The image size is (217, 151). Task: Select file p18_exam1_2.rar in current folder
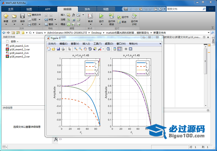[20, 56]
